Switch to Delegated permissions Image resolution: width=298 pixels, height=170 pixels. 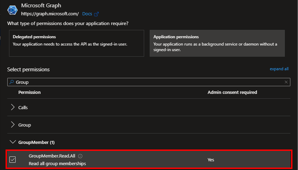click(76, 43)
